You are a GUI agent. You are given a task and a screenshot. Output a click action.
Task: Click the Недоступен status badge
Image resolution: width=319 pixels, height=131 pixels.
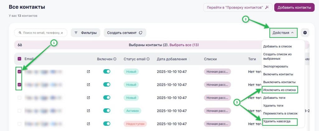point(135,124)
